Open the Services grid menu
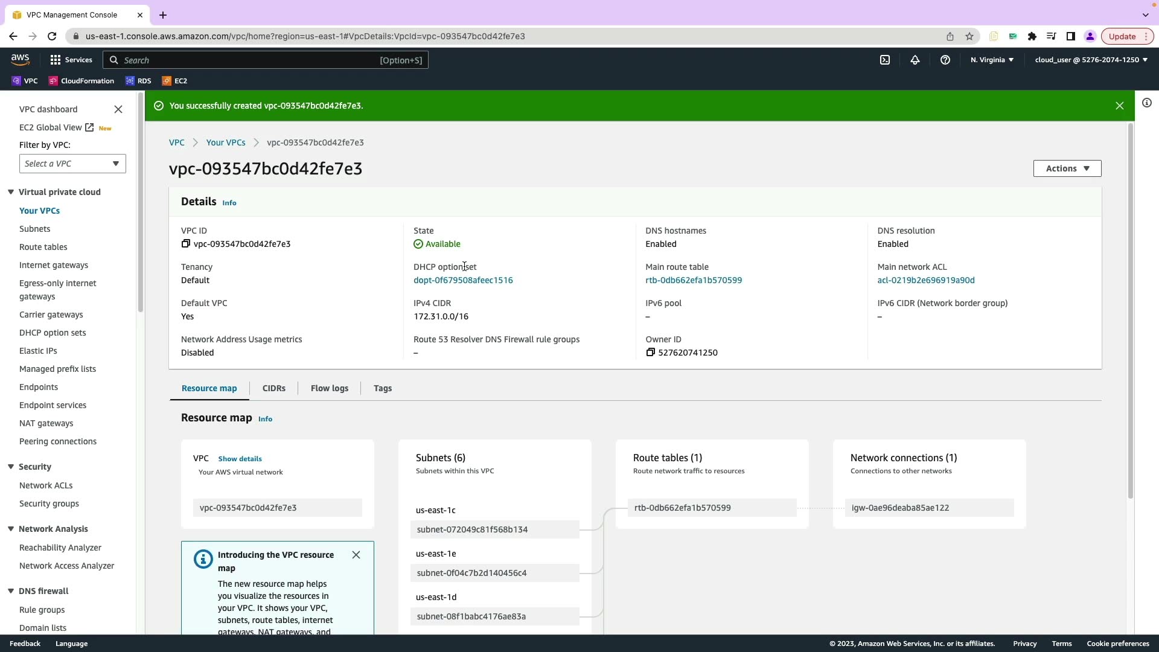This screenshot has width=1159, height=652. click(56, 60)
